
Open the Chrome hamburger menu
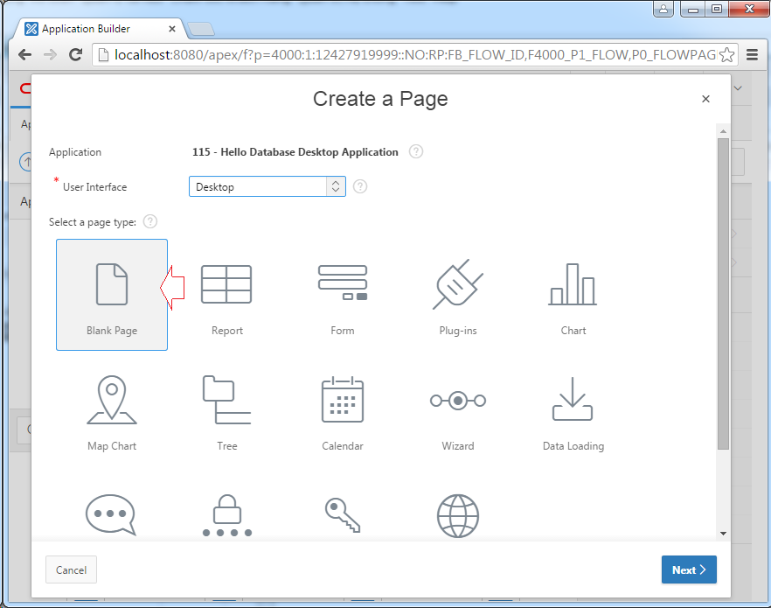tap(752, 54)
